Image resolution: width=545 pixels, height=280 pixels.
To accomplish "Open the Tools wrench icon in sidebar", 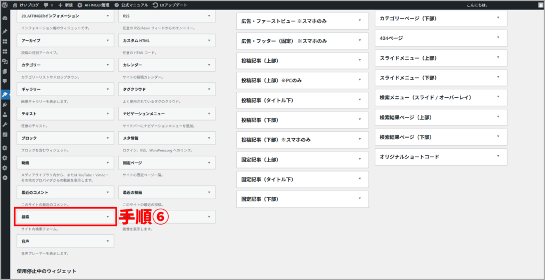I will [x=5, y=124].
